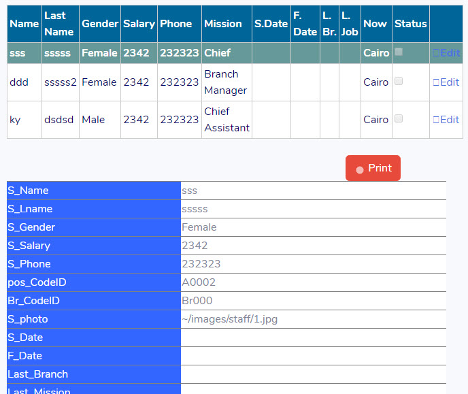Click Cairo cell in ky row
Viewport: 468px width, 394px height.
375,120
